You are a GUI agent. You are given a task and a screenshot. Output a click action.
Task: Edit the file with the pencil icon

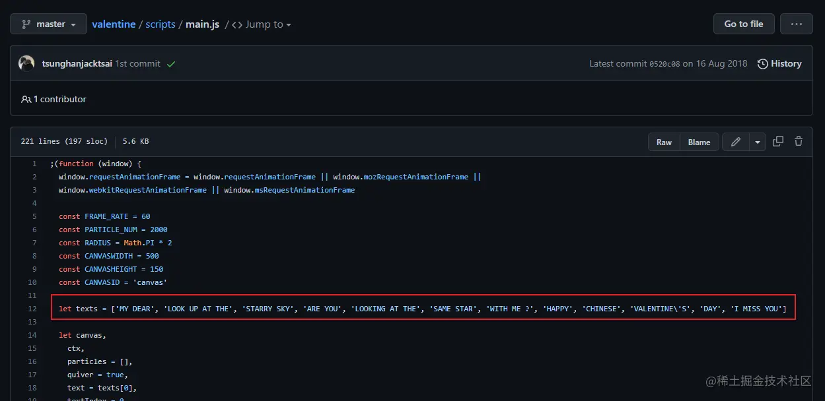[735, 142]
